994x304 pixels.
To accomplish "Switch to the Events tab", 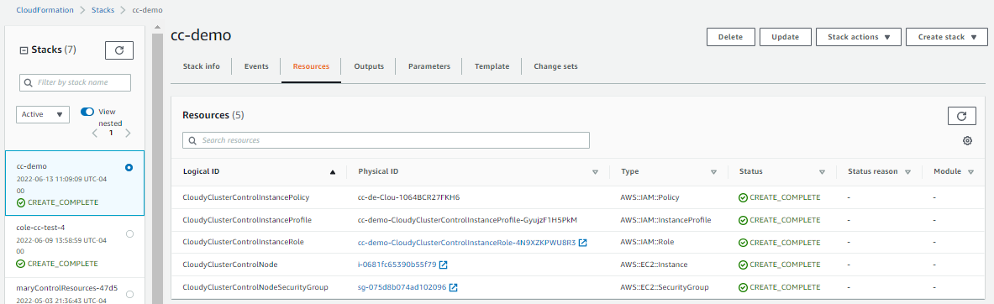I will pos(256,66).
